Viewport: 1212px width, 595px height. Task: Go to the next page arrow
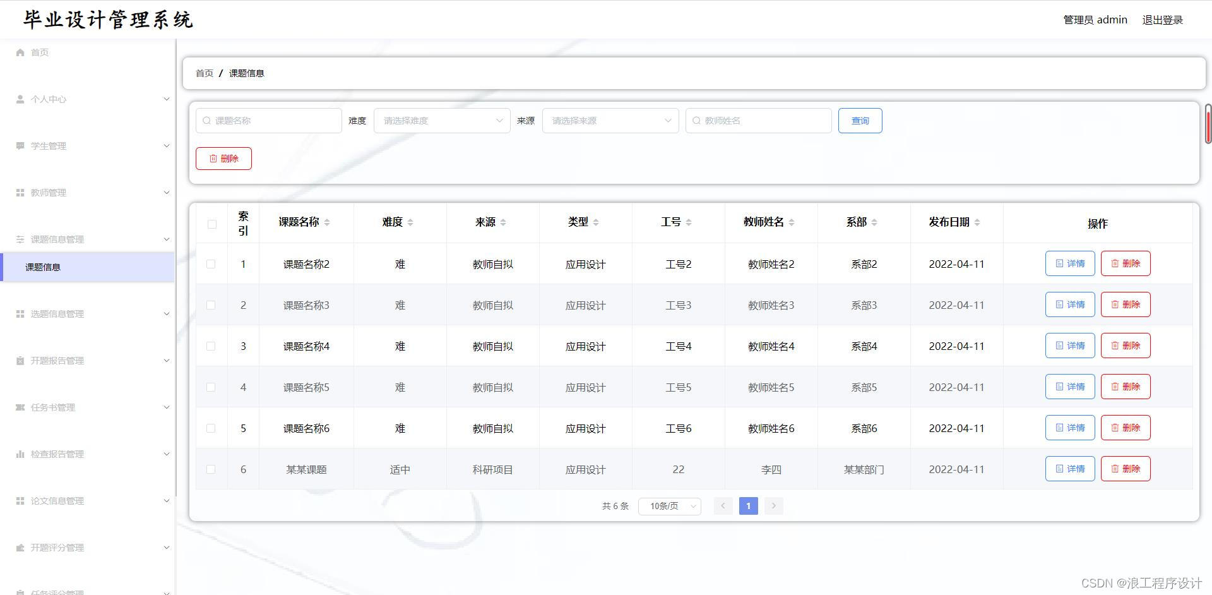point(774,506)
